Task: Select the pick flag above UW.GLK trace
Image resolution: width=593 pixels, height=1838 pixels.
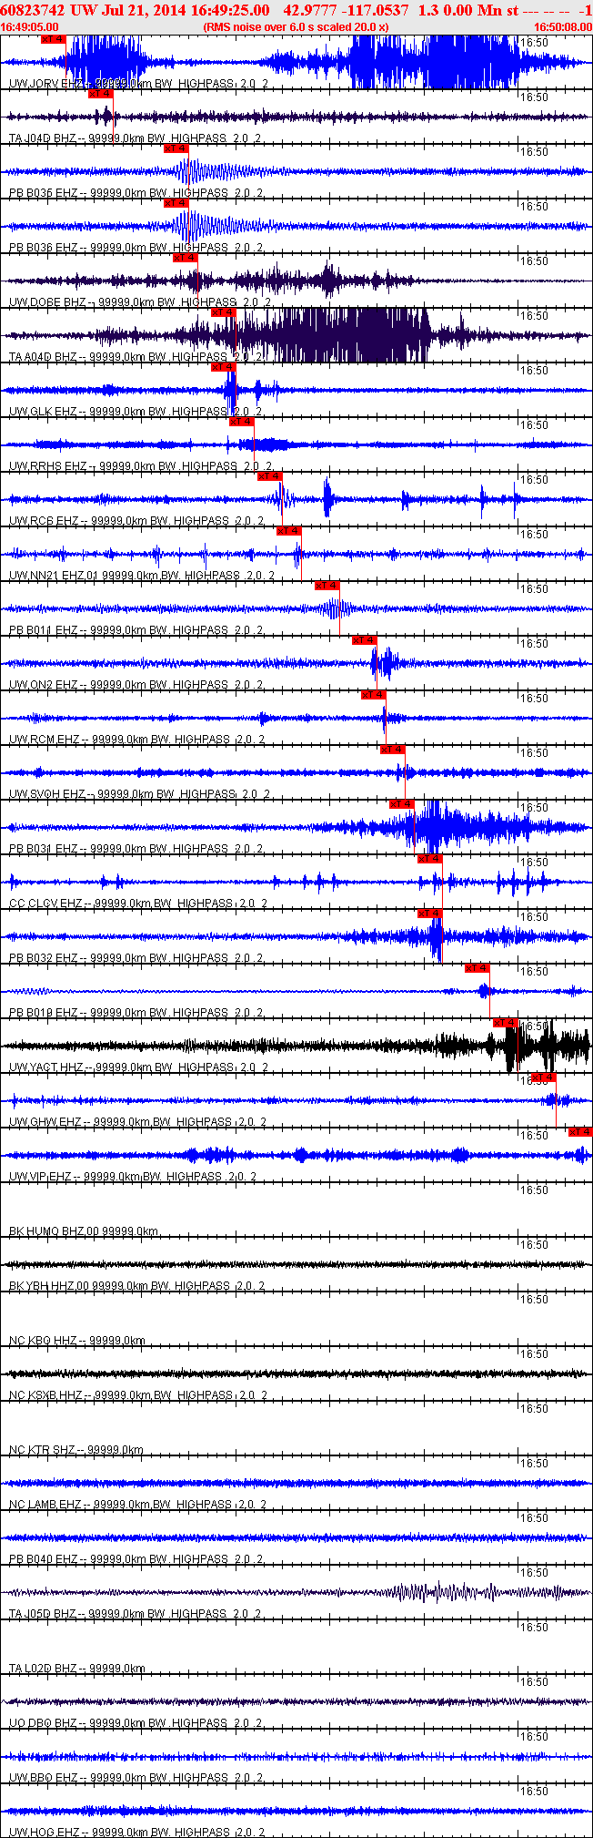Action: (223, 367)
